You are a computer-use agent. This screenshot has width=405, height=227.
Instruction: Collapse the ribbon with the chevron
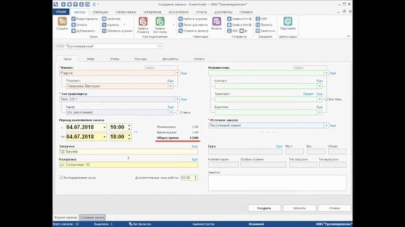coord(349,37)
